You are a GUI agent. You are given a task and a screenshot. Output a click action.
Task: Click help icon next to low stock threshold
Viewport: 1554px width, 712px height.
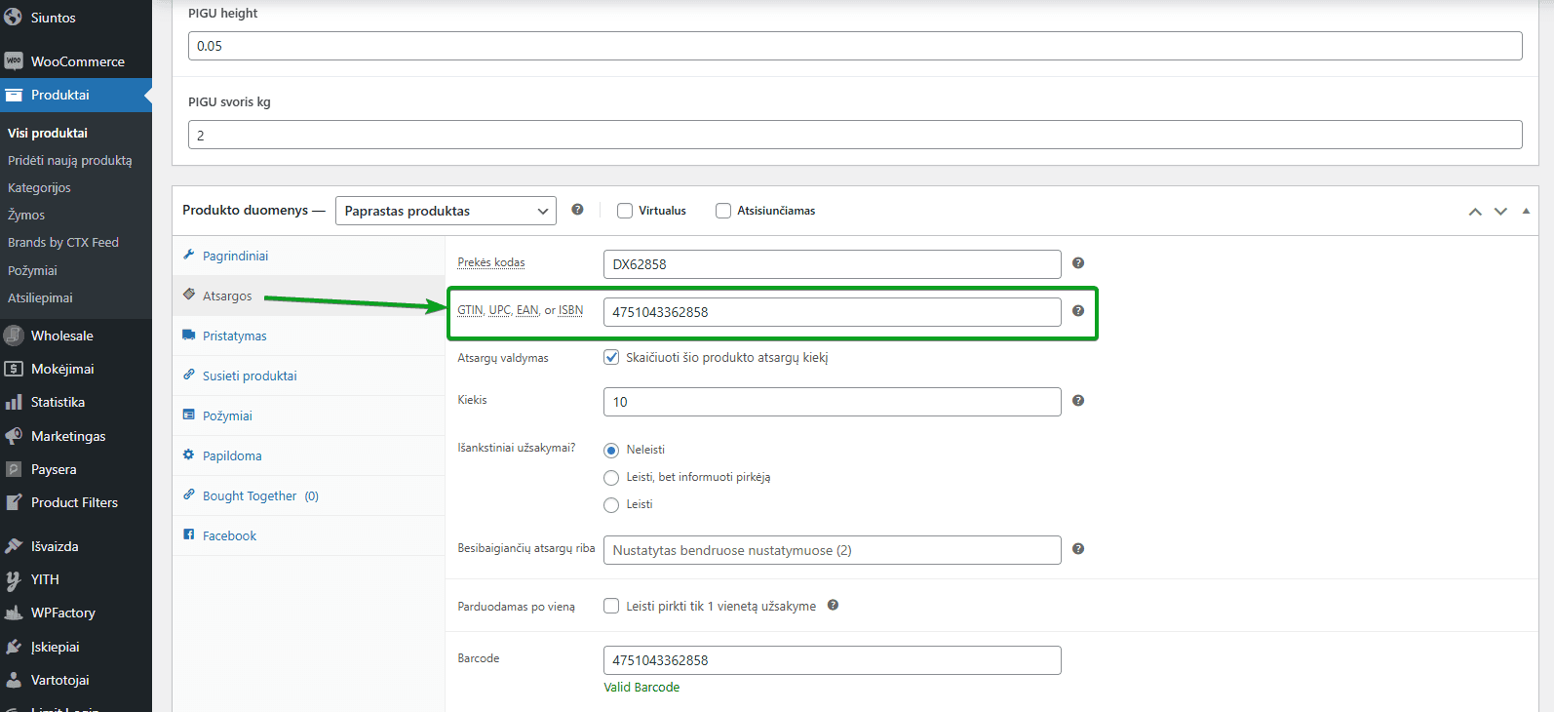[x=1078, y=549]
